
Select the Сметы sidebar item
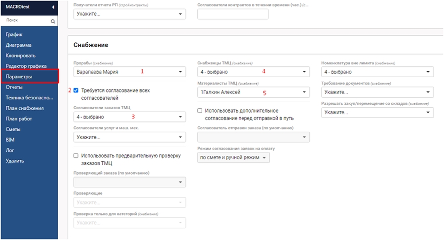(14, 129)
